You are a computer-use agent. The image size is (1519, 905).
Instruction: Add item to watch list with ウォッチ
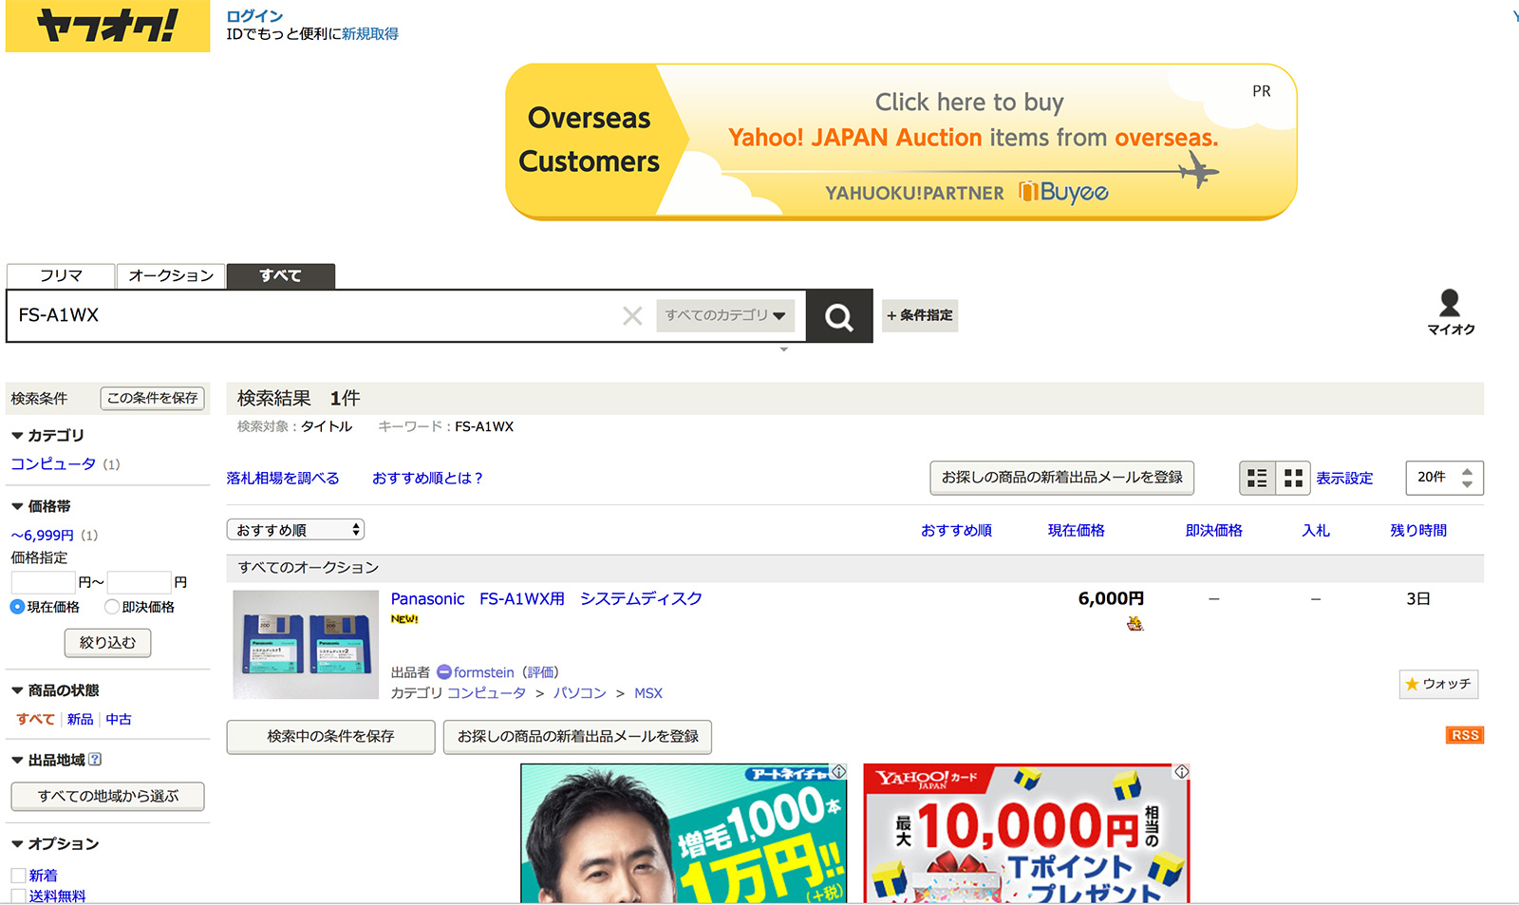coord(1438,684)
